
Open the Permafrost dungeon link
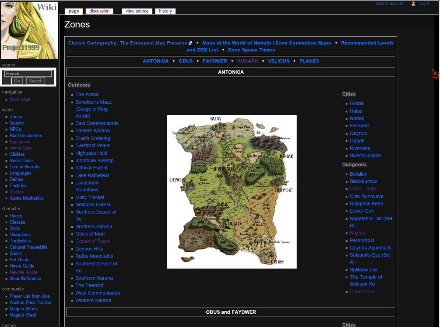[362, 240]
